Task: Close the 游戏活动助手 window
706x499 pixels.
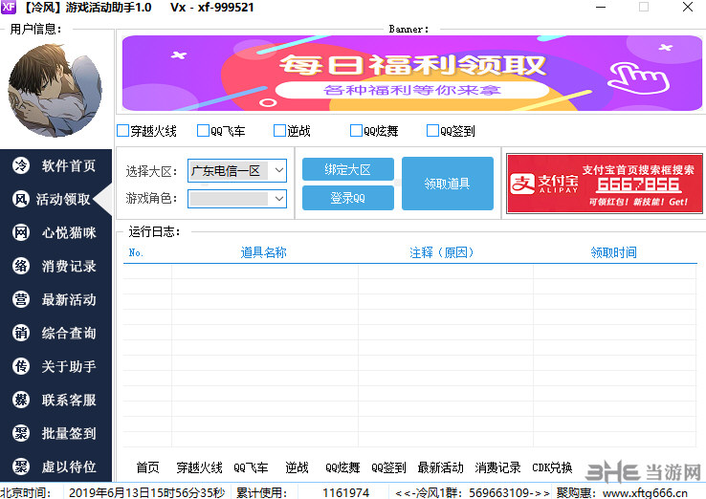Action: [688, 8]
